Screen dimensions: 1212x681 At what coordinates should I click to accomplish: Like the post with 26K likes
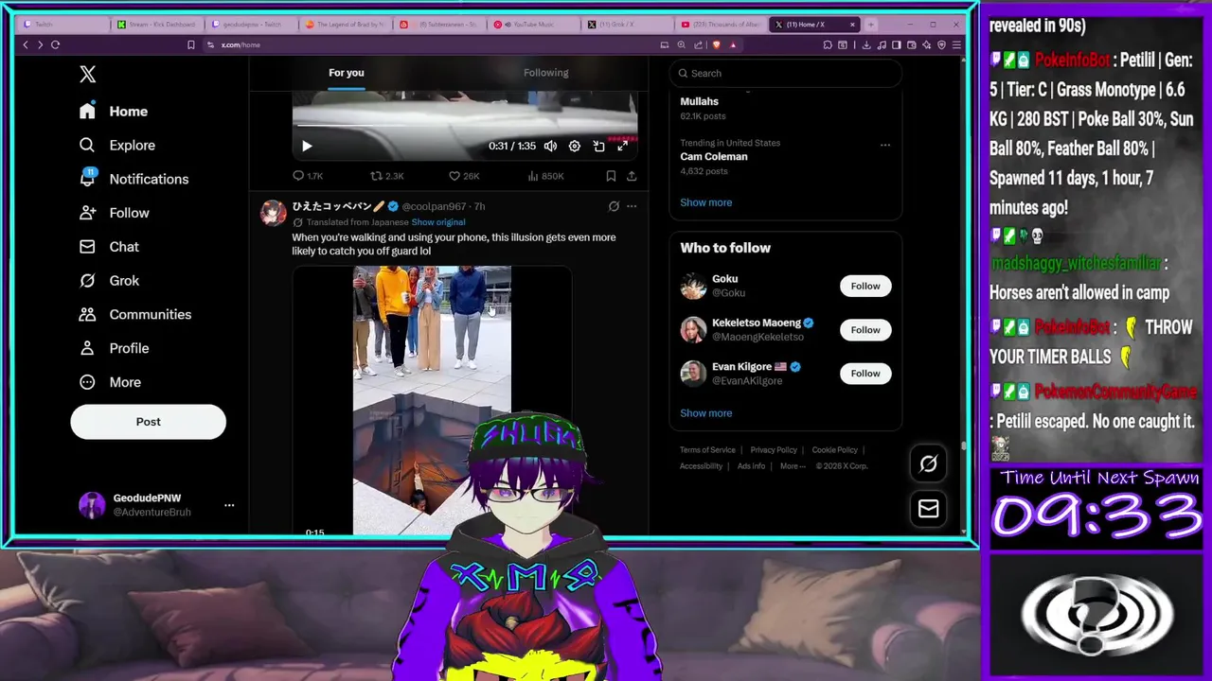(x=464, y=176)
